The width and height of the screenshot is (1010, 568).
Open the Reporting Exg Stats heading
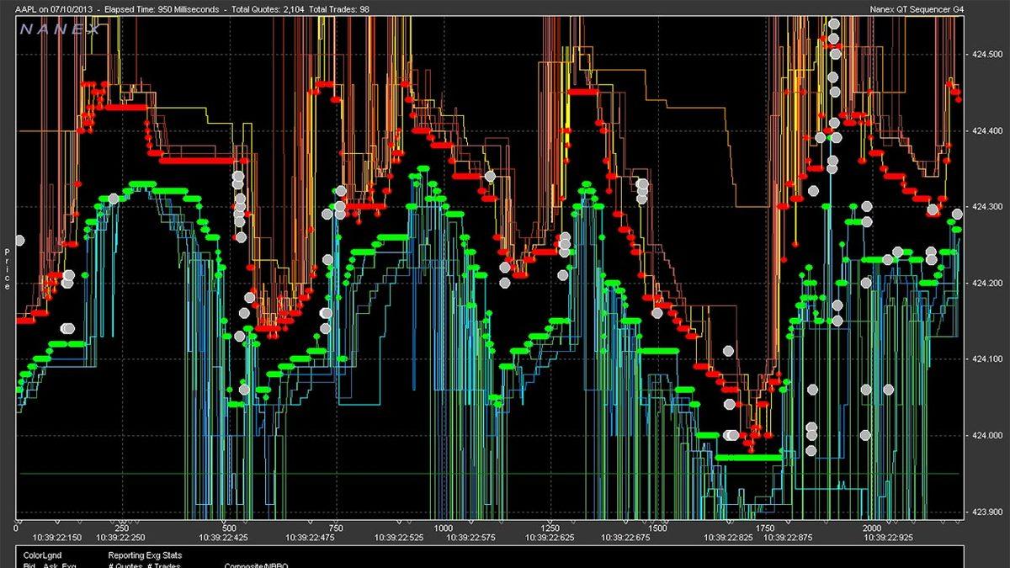(145, 555)
